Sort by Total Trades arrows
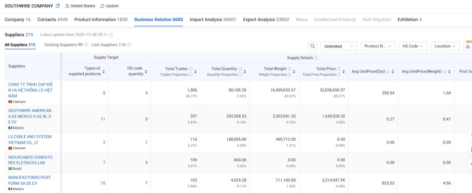Image resolution: width=472 pixels, height=193 pixels. (196, 72)
